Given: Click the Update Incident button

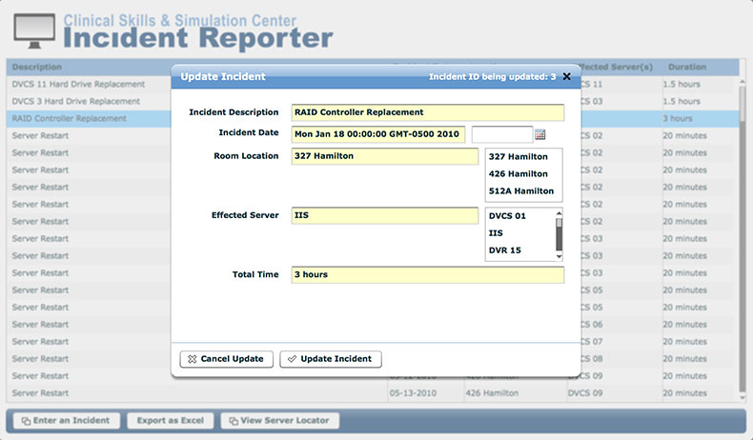Looking at the screenshot, I should click(331, 359).
